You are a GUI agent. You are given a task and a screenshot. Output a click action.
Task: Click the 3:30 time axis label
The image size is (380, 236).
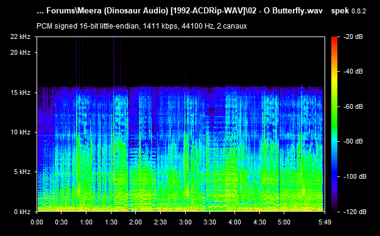[x=209, y=222]
